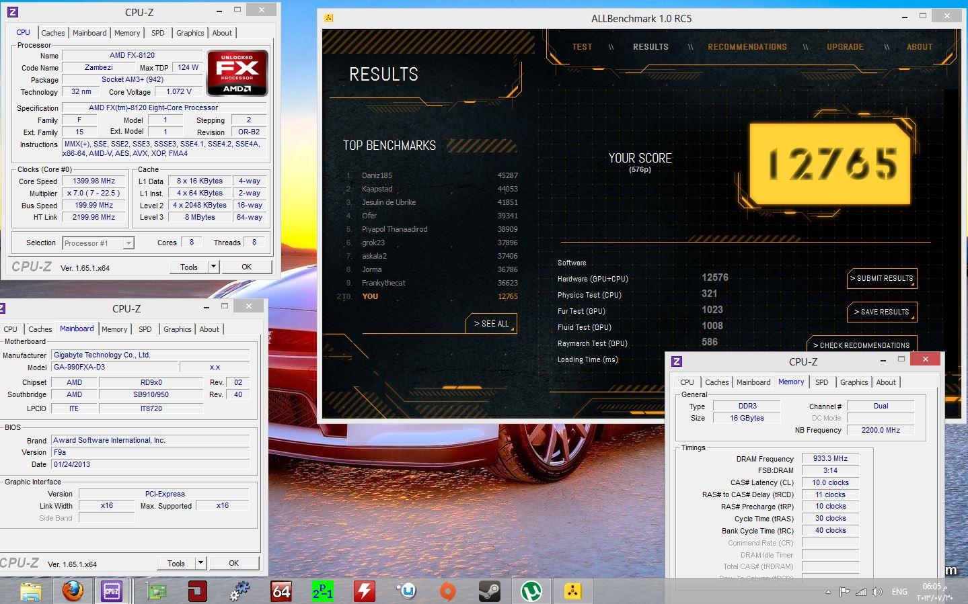Select Frankythecat leaderboard entry
Screen dimensions: 968x604
click(431, 283)
